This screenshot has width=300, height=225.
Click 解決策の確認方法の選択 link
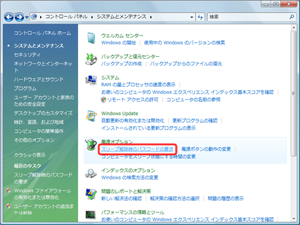[x=174, y=199]
